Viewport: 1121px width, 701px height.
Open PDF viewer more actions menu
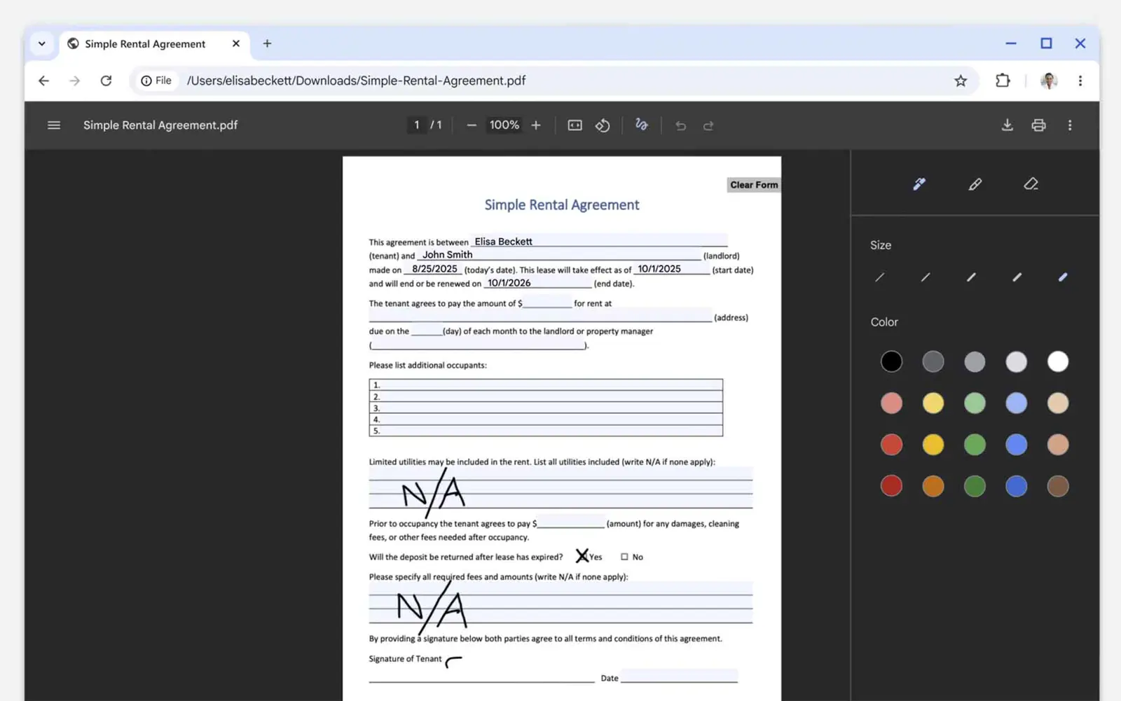click(1070, 125)
